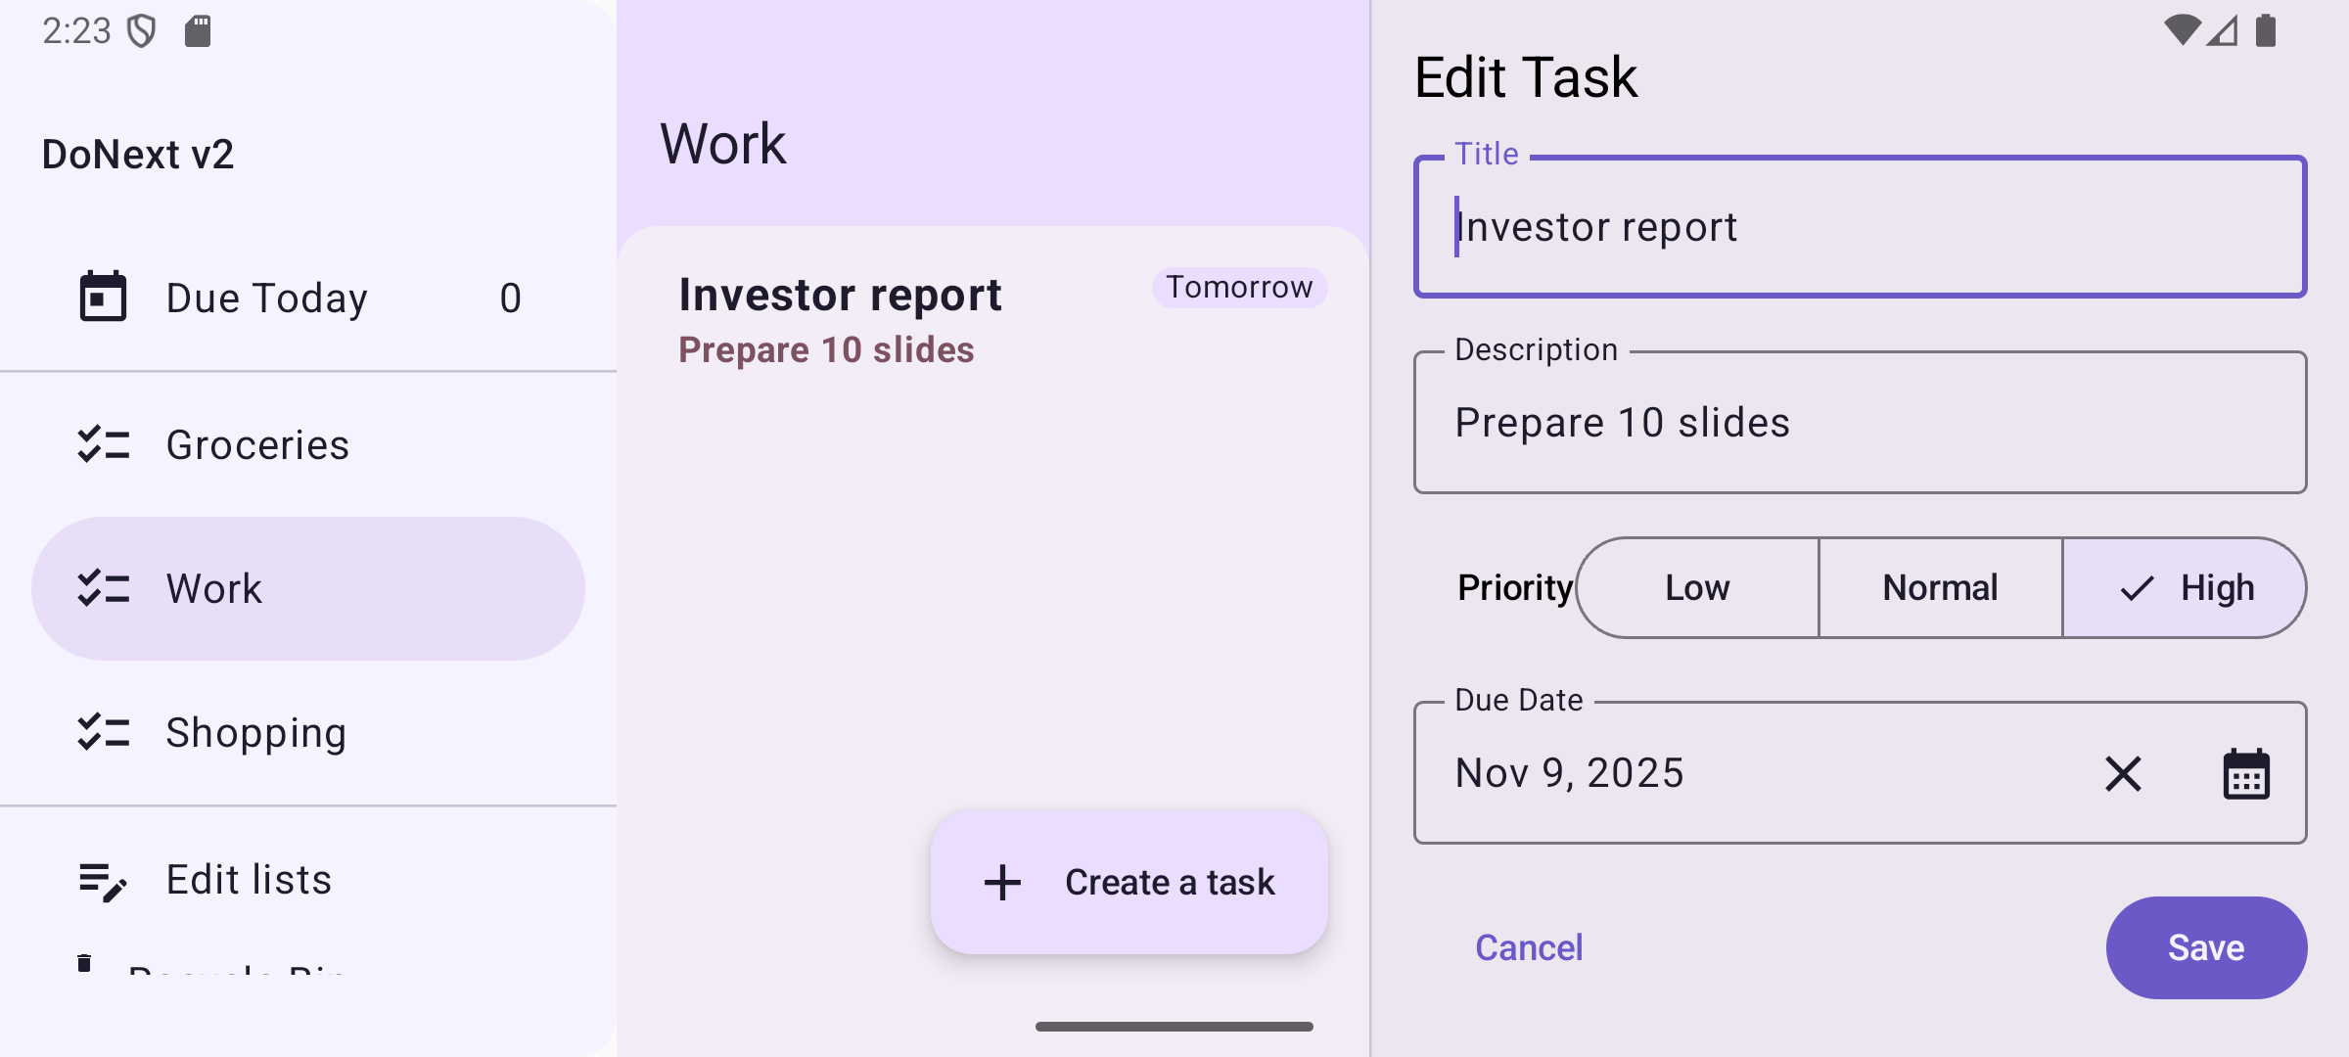
Task: Clear the due date with X icon
Action: [2123, 774]
